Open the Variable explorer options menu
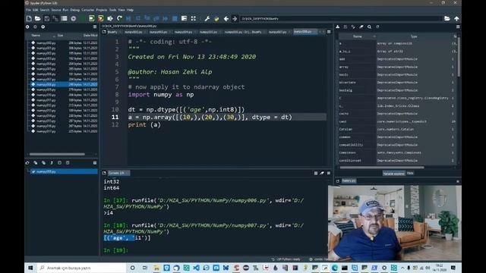 [458, 27]
